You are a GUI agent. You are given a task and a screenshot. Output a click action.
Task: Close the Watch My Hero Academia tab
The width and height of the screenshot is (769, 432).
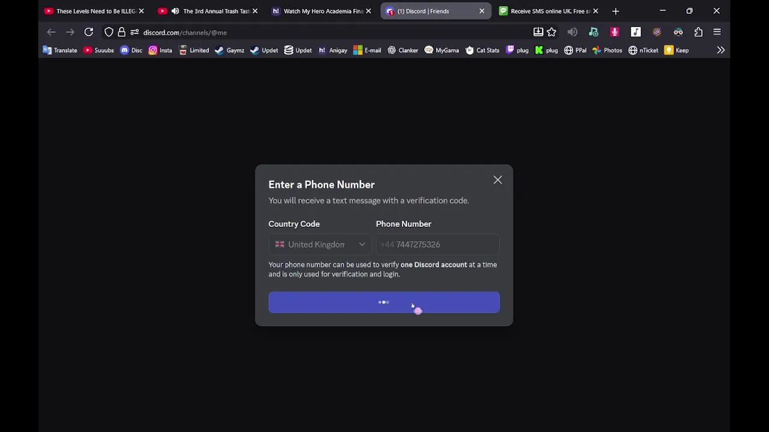(368, 11)
